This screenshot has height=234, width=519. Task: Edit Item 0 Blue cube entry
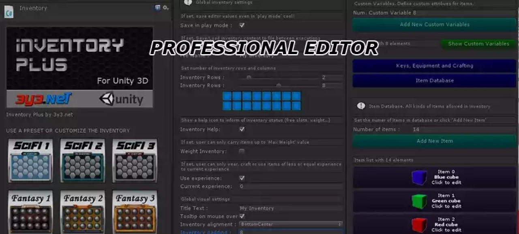pyautogui.click(x=434, y=177)
